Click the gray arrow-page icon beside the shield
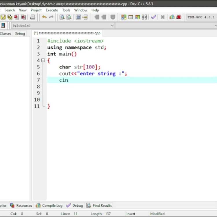217x217 pixels. point(104,17)
